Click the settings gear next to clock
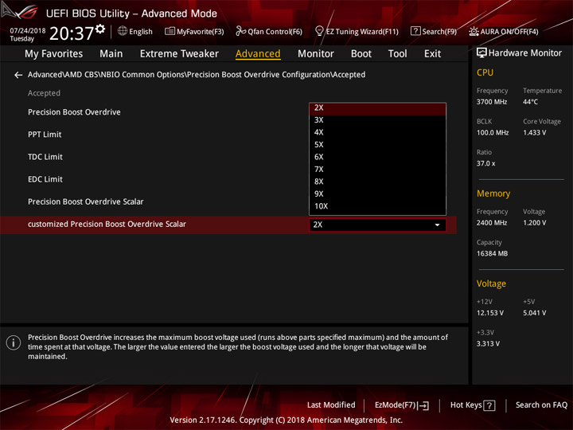573x430 pixels. click(x=100, y=29)
